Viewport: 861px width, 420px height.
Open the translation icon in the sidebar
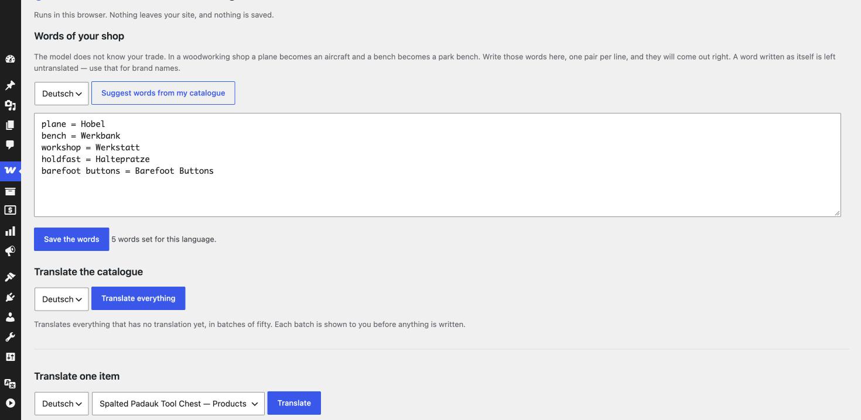(10, 383)
